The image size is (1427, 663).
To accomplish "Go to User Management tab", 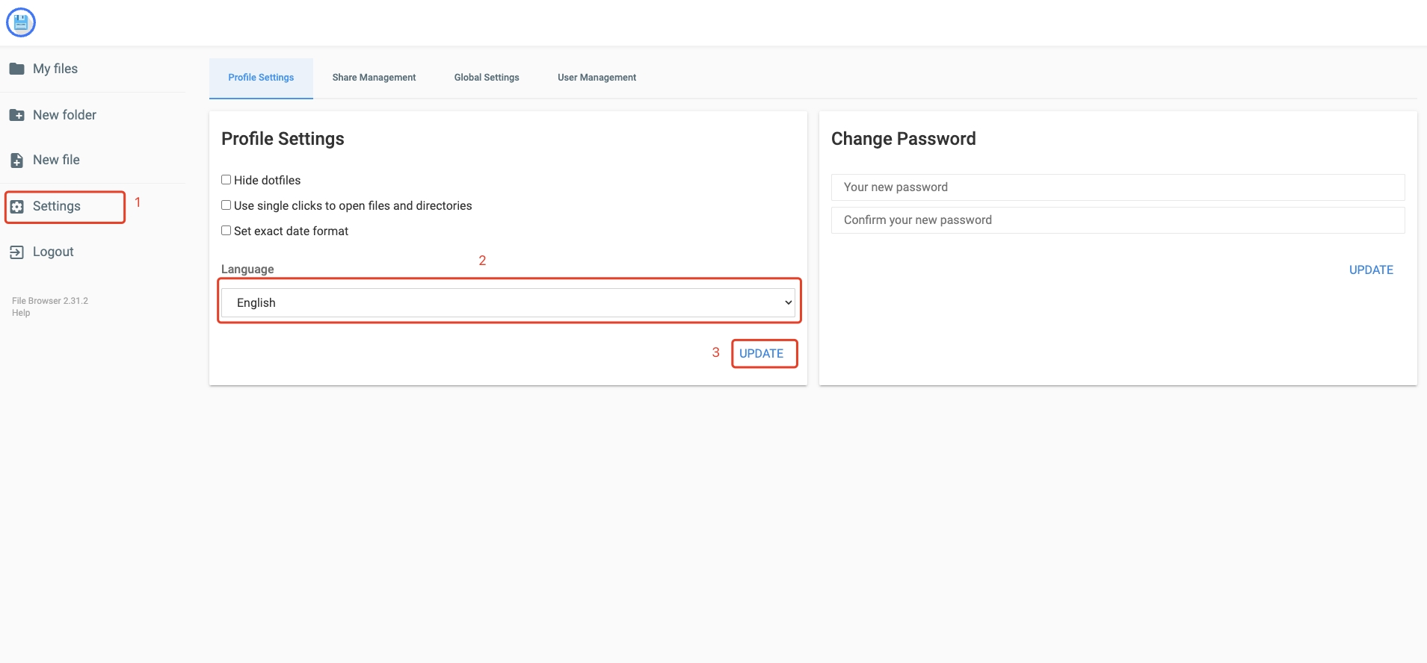I will pos(597,78).
